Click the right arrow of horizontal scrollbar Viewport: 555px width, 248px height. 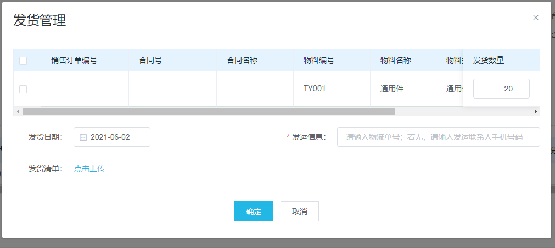click(x=536, y=112)
